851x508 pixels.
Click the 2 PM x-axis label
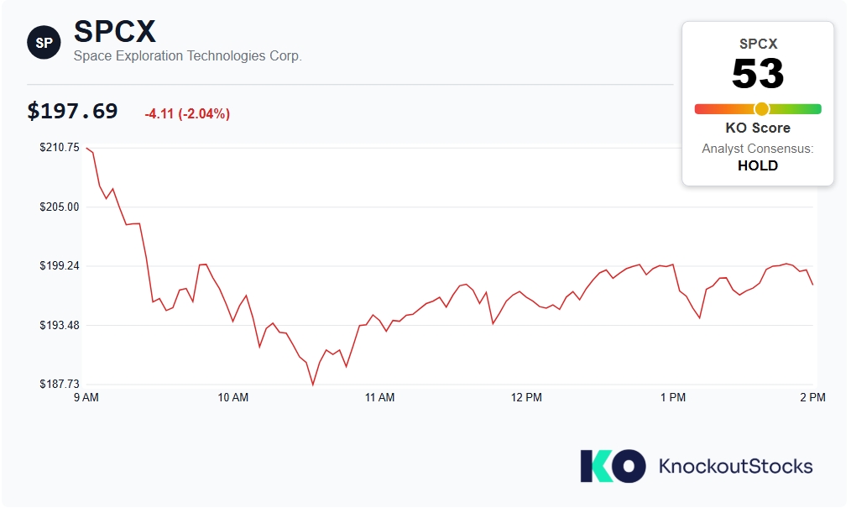[812, 397]
